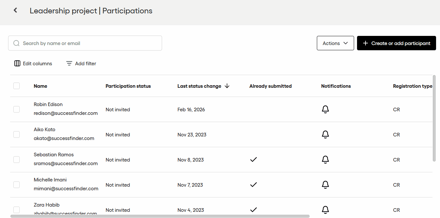This screenshot has width=440, height=218.
Task: Click the Notifications column header
Action: point(336,86)
